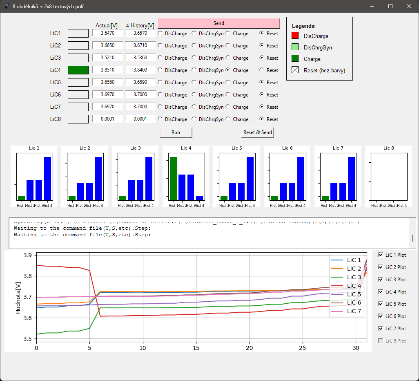Uncheck the LiC 1 Plot checkbox
Viewport: 419px width, 381px height.
pyautogui.click(x=380, y=255)
